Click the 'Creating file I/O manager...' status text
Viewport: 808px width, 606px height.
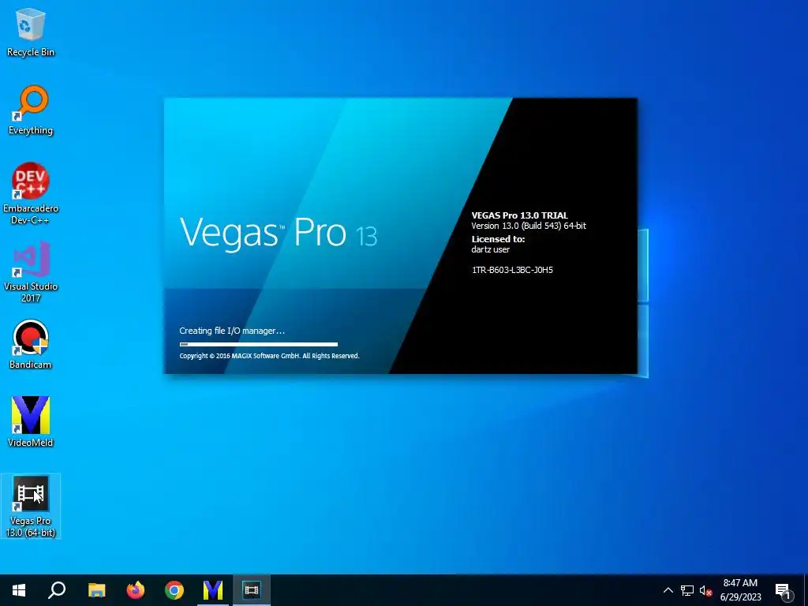[232, 331]
